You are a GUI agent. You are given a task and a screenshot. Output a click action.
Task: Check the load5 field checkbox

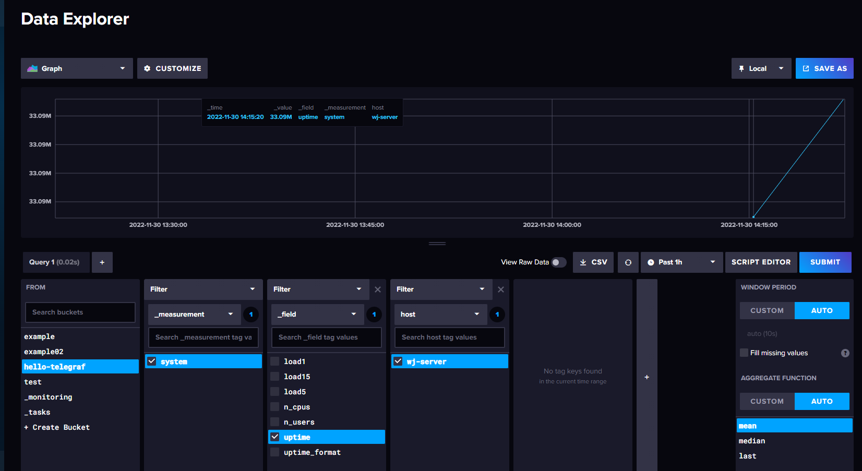(275, 392)
